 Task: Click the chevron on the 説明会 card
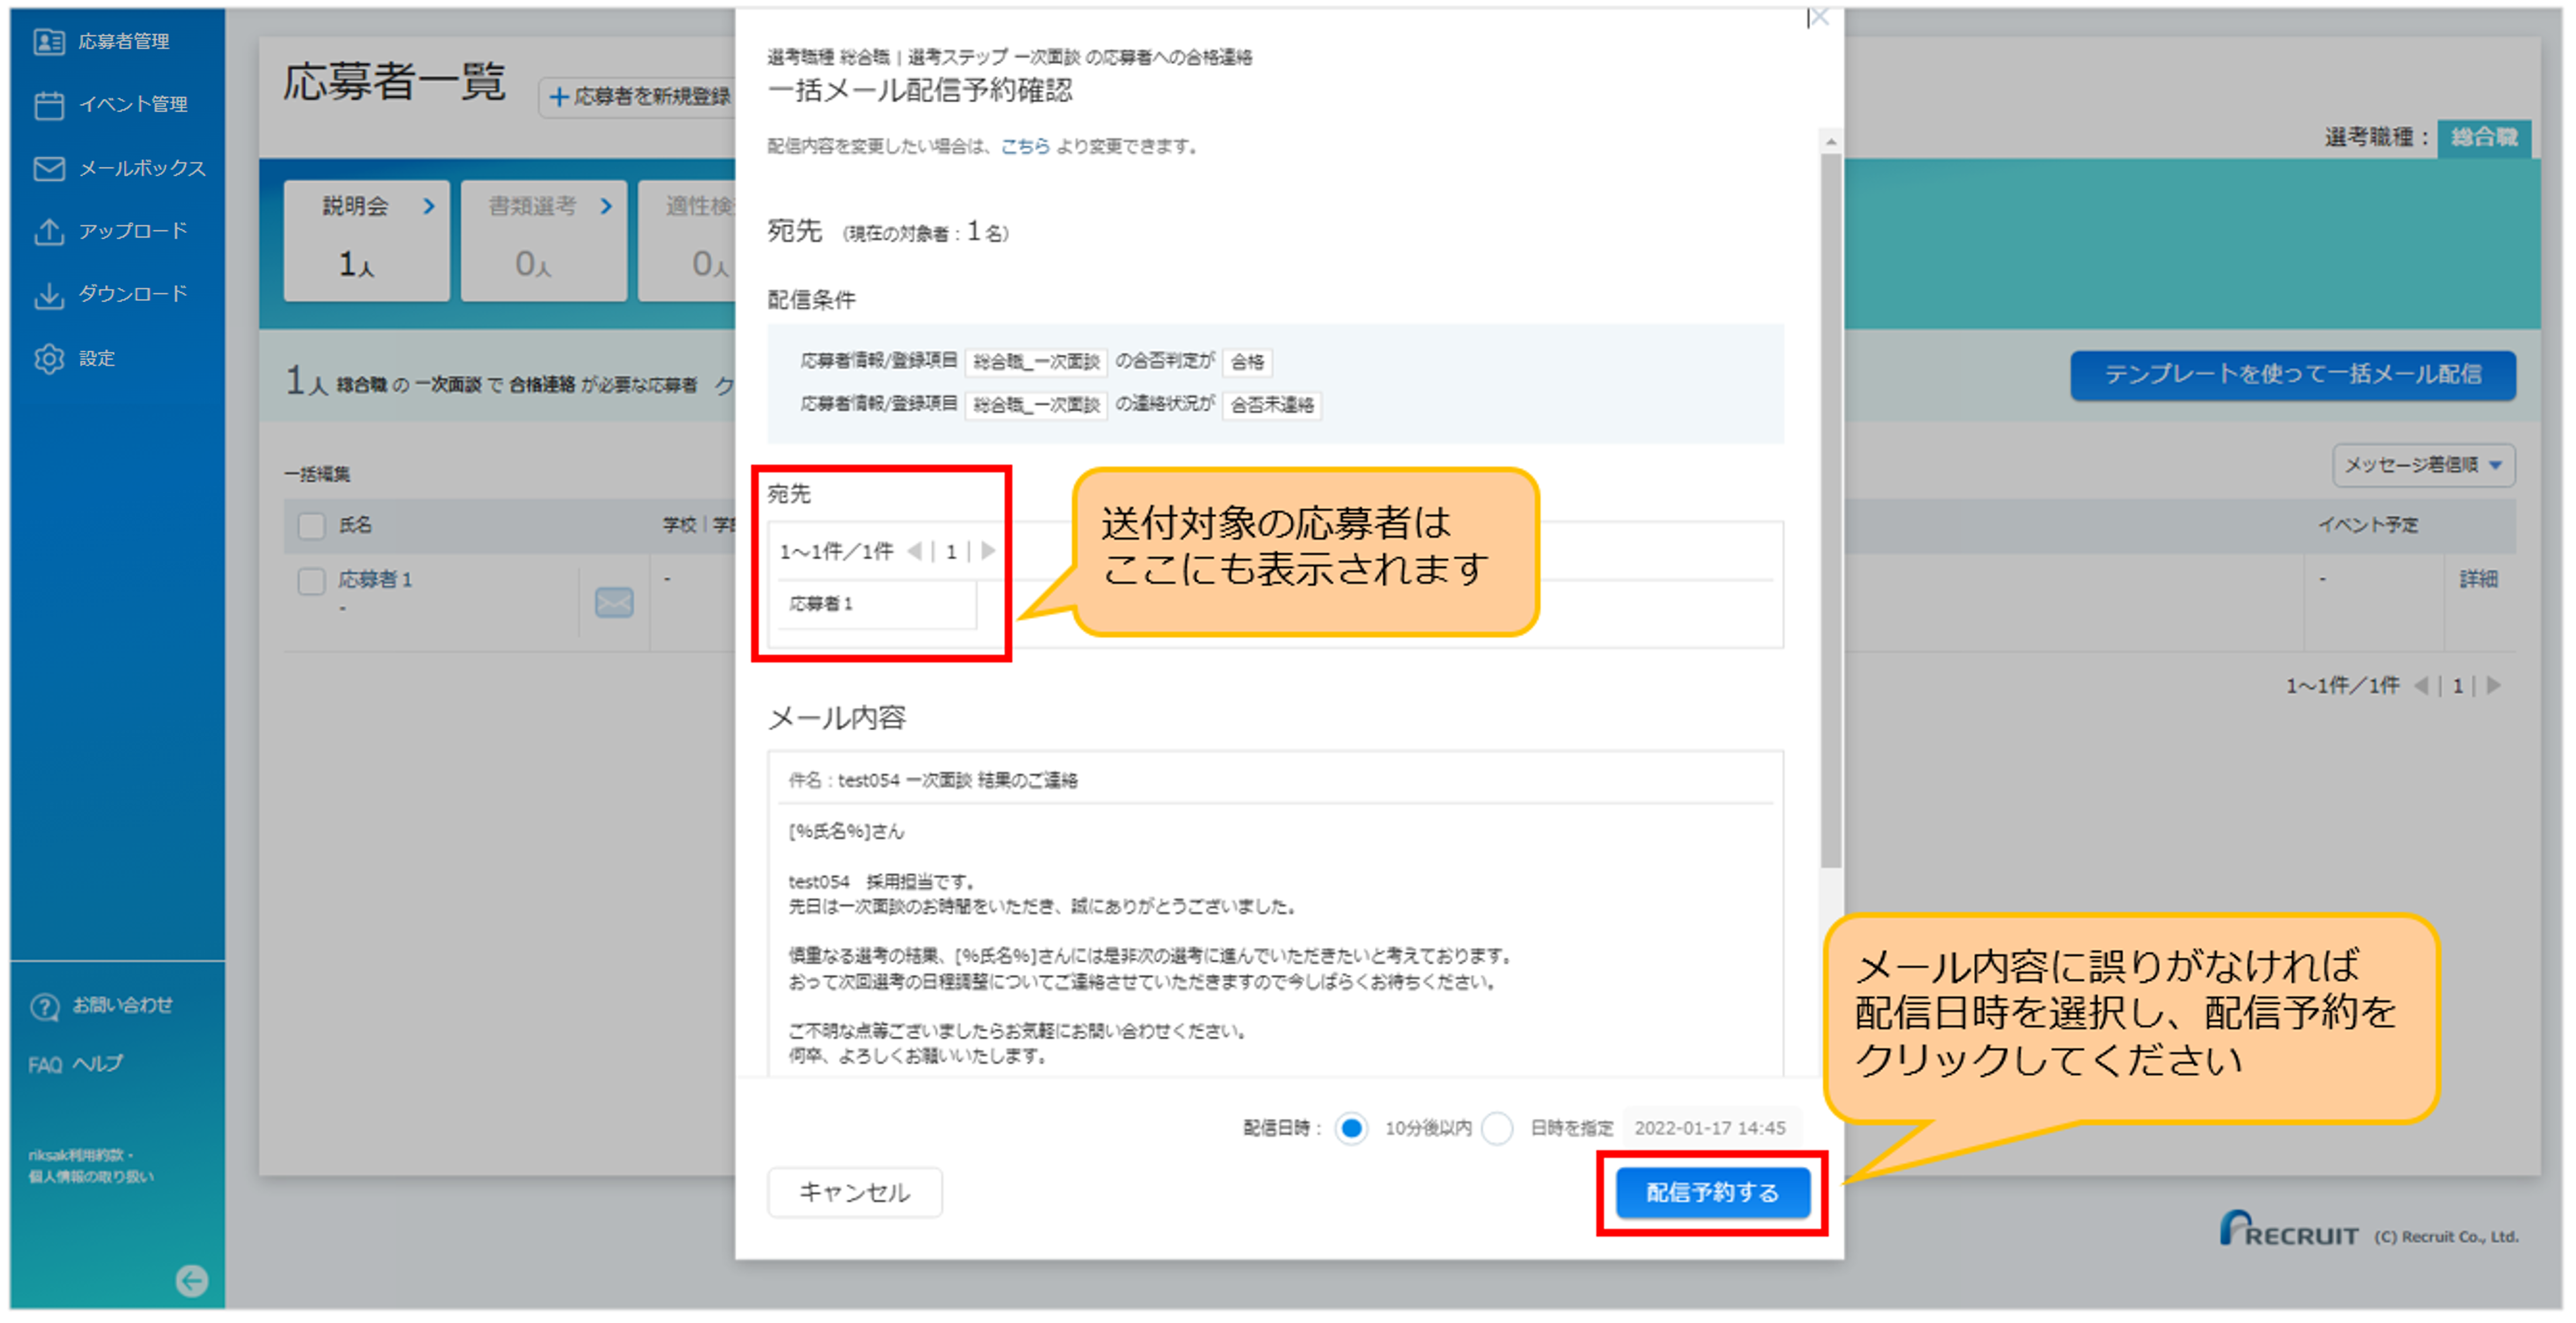tap(429, 207)
